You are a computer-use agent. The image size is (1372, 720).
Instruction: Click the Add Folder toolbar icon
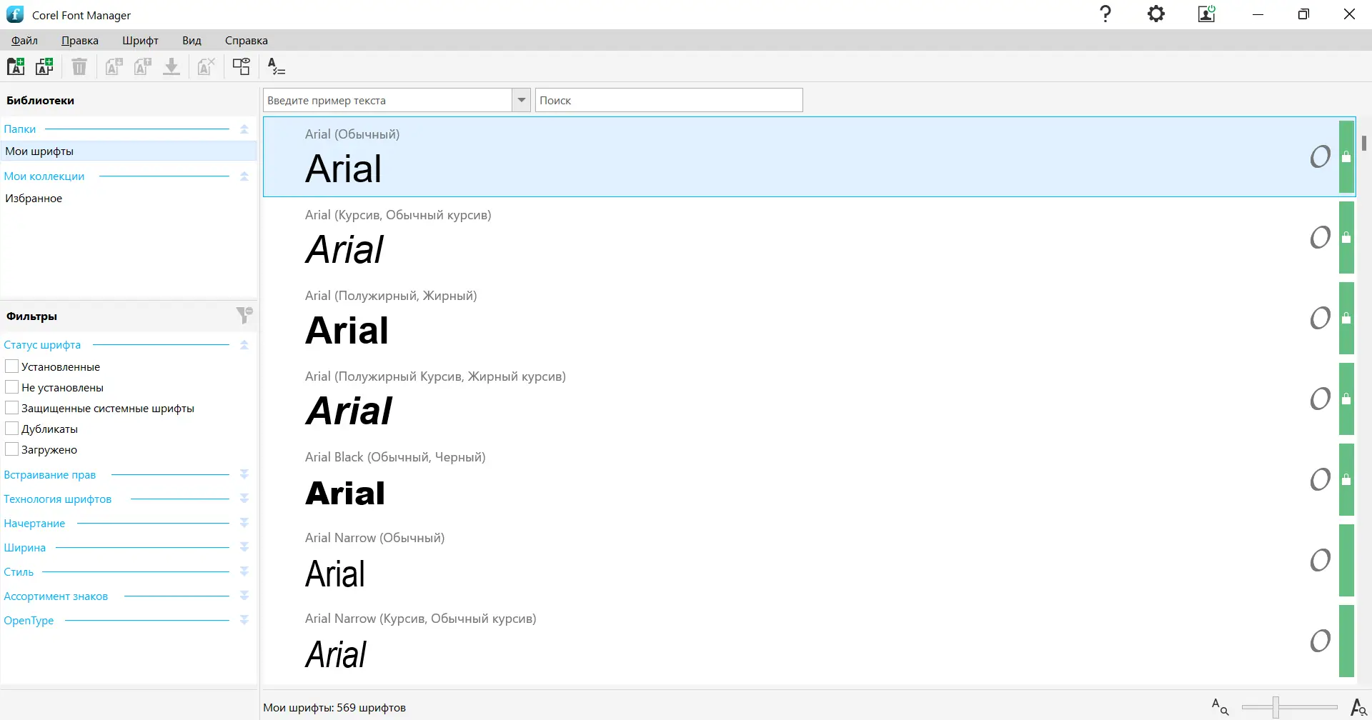coord(16,66)
